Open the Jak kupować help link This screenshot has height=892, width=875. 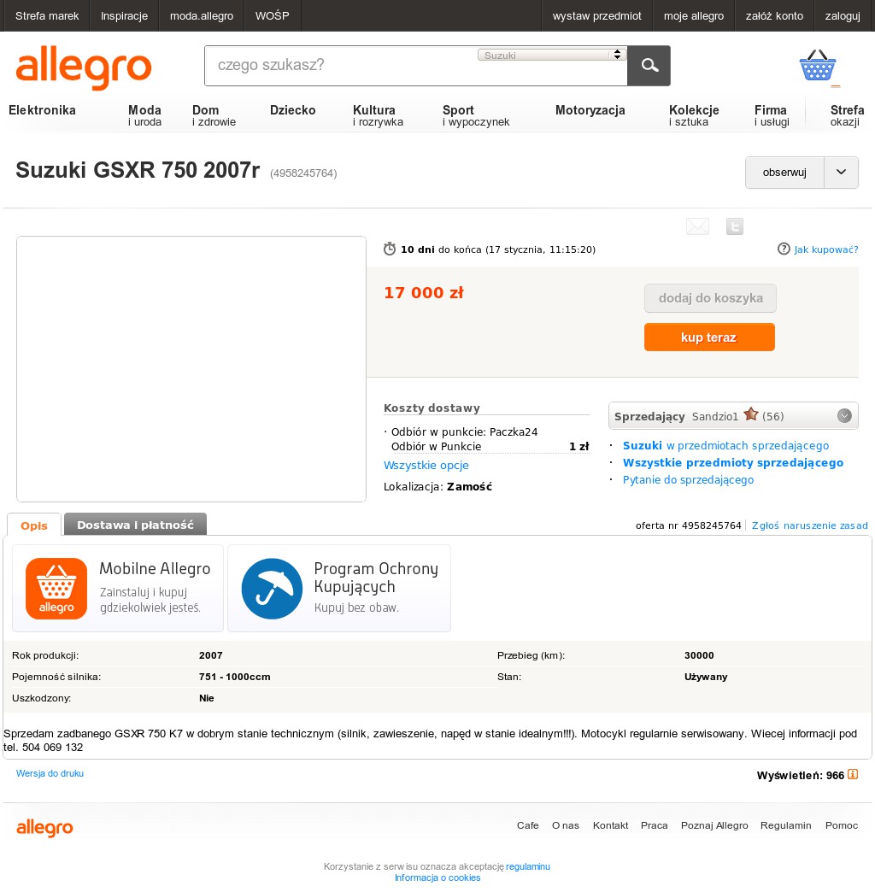point(825,249)
